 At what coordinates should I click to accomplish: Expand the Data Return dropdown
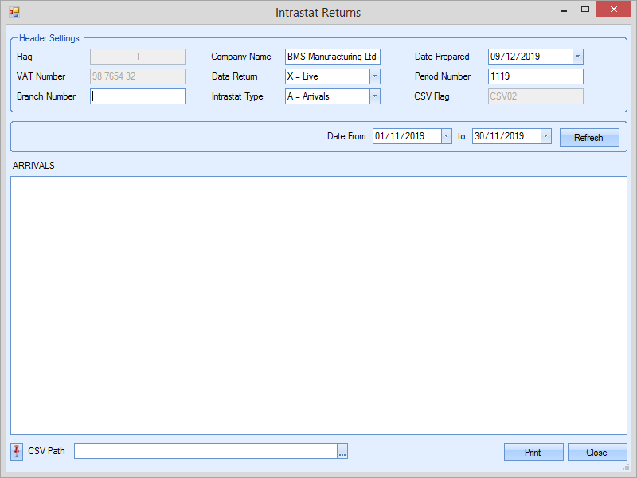click(x=374, y=76)
